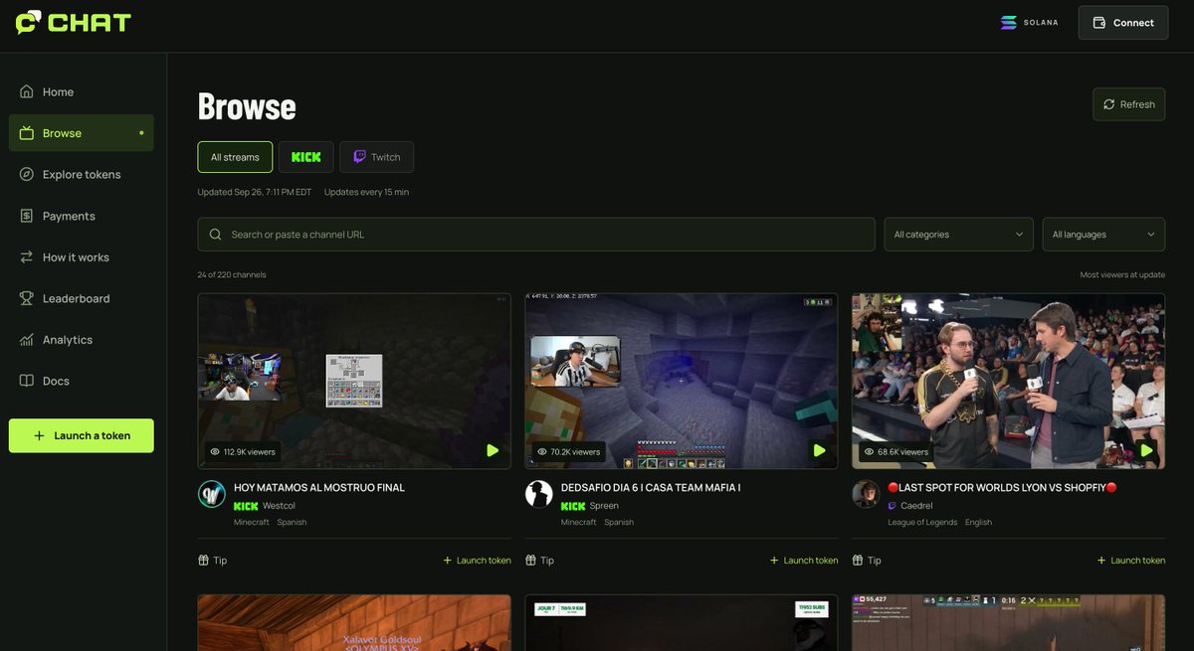Click the magnifier icon in search bar
This screenshot has height=651, width=1194.
pyautogui.click(x=216, y=235)
